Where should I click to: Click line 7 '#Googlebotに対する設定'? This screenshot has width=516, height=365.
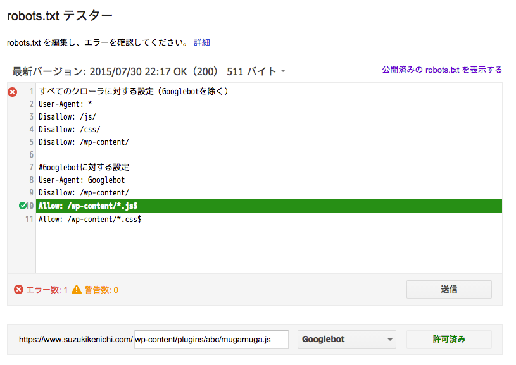tap(84, 168)
